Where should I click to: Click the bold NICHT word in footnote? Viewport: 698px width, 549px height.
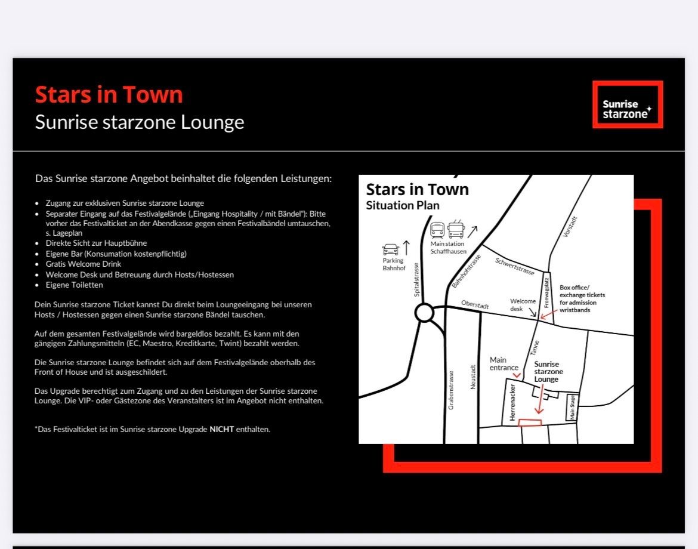(222, 429)
